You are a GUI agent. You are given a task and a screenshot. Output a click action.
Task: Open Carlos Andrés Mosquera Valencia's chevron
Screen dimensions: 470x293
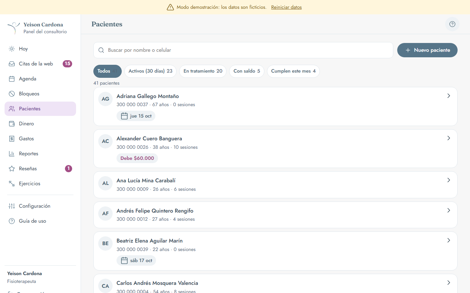point(449,283)
